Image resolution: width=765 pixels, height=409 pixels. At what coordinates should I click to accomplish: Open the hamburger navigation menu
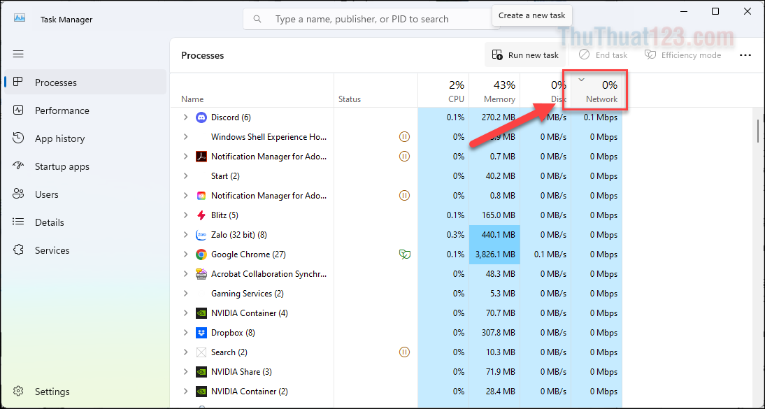click(x=18, y=54)
